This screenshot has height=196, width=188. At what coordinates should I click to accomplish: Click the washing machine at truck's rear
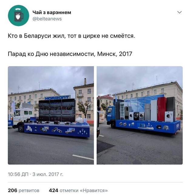click(x=169, y=117)
